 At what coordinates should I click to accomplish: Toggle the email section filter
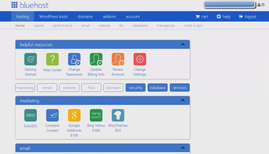(47, 88)
